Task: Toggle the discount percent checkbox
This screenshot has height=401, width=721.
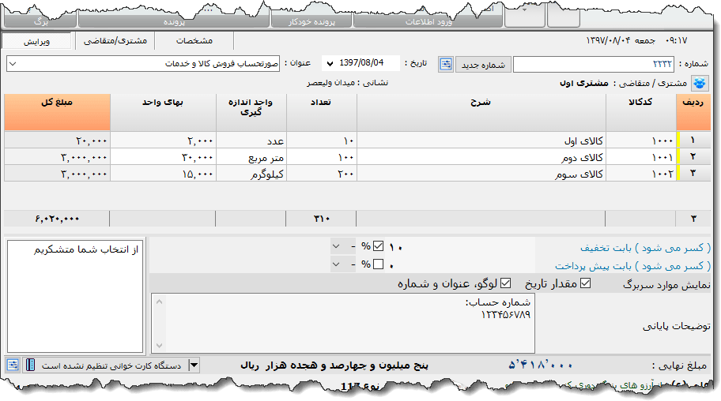Action: [x=378, y=245]
